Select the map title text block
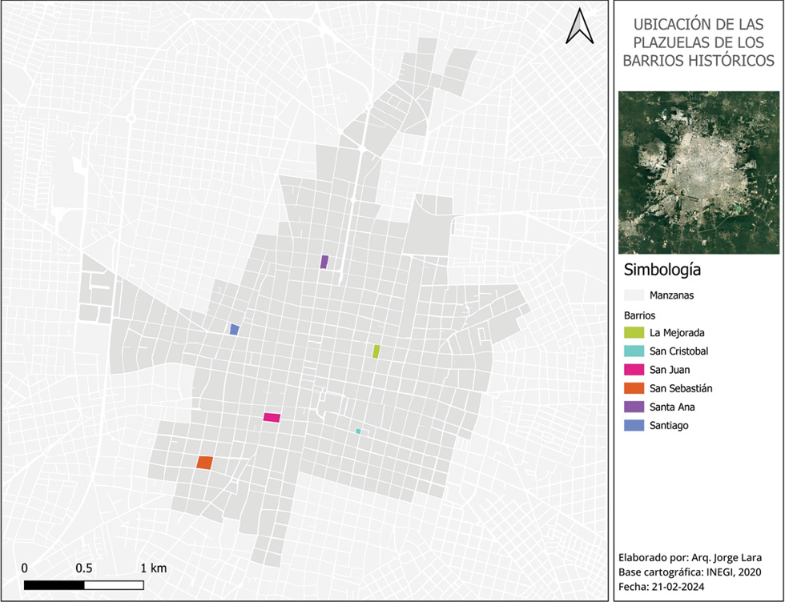 (698, 43)
